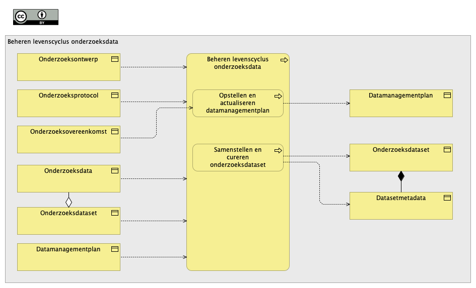Select the Onderzoeksovereenkomst label
476x288 pixels.
coord(69,131)
